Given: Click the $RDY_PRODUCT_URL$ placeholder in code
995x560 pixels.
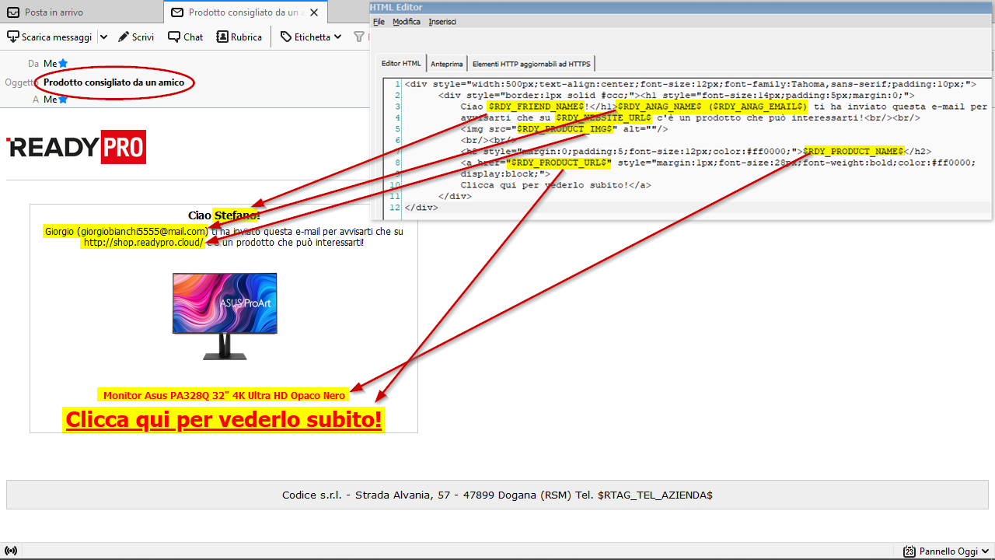Looking at the screenshot, I should pos(559,163).
